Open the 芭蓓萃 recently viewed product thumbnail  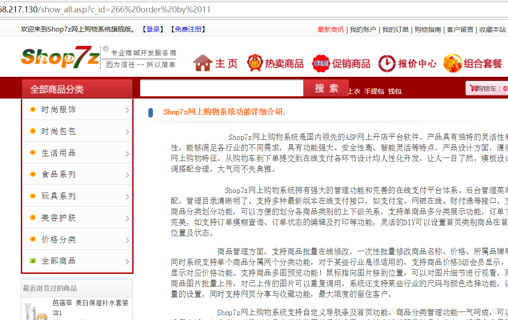tap(35, 311)
